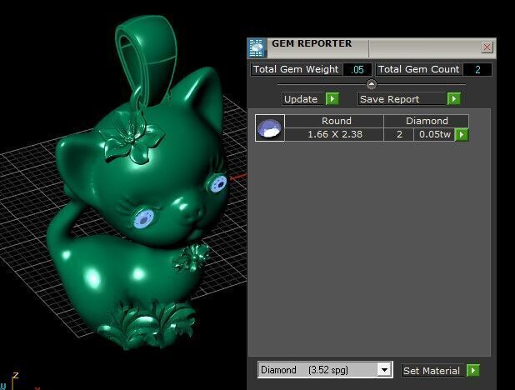Click the Z axis indicator in the viewport
Screen dimensions: 515x390
(x=16, y=376)
